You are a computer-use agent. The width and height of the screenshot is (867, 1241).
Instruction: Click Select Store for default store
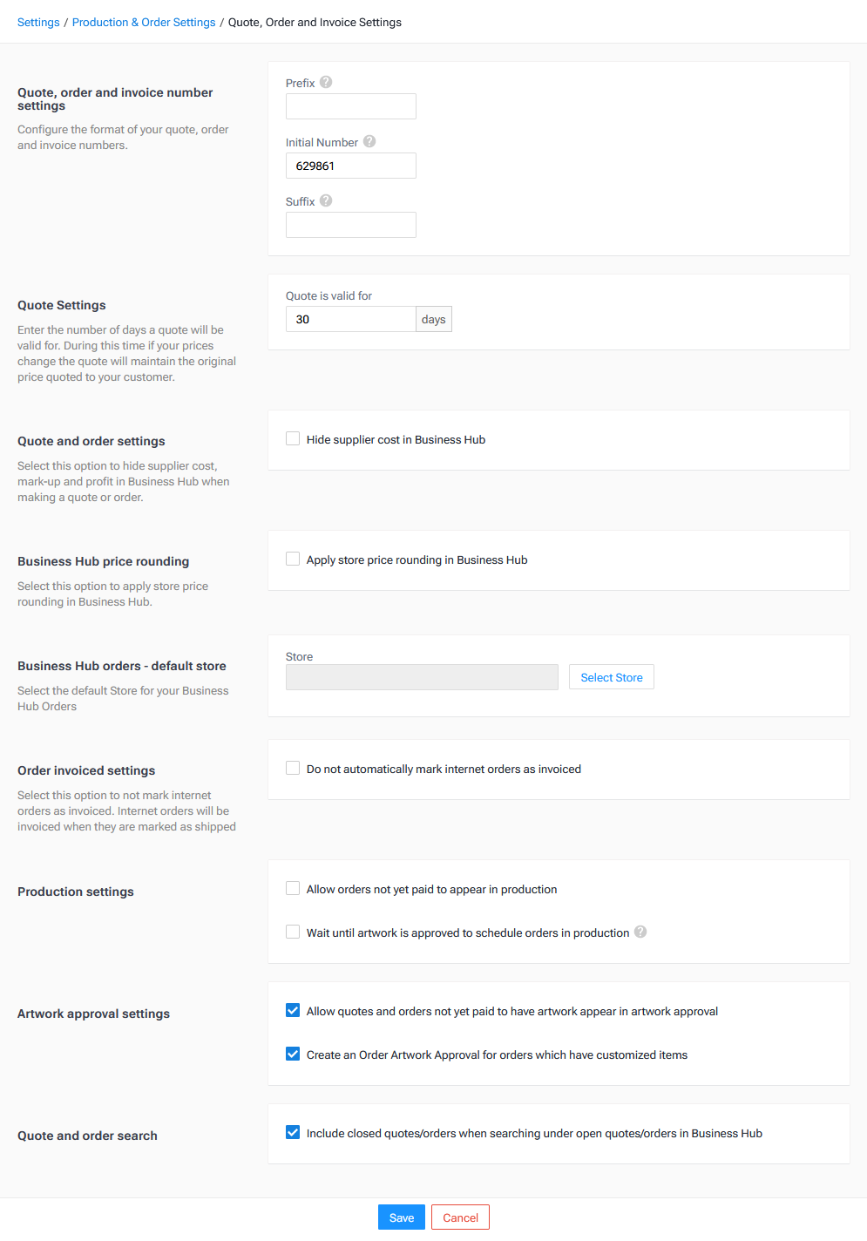(x=611, y=676)
